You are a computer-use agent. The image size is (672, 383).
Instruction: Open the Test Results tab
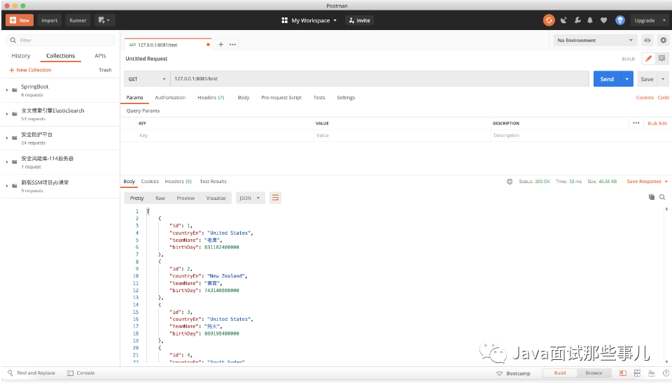tap(213, 182)
